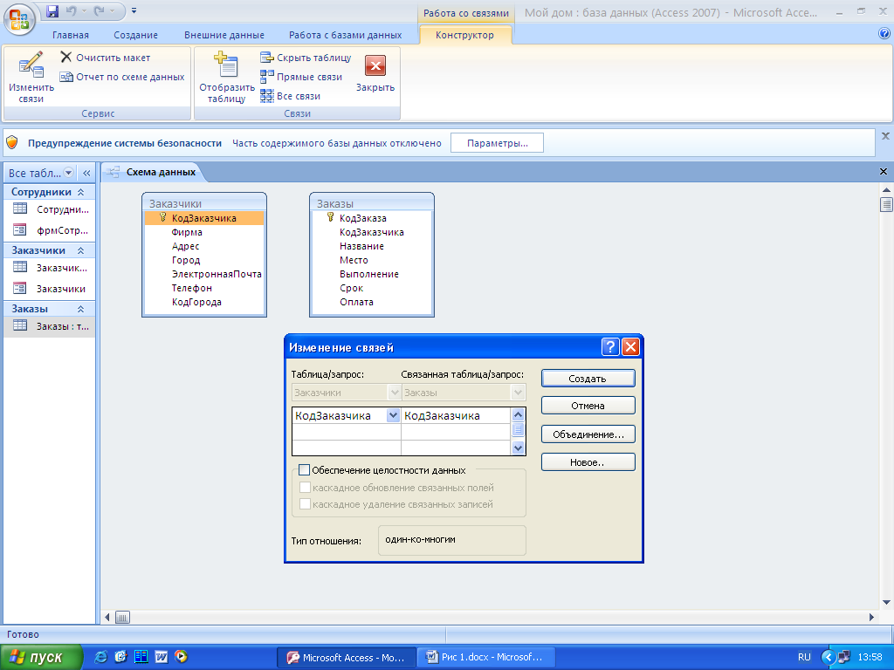Collapse the Сотрудники group

81,192
